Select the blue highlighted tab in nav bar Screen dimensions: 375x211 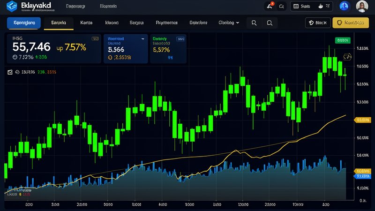(x=24, y=23)
